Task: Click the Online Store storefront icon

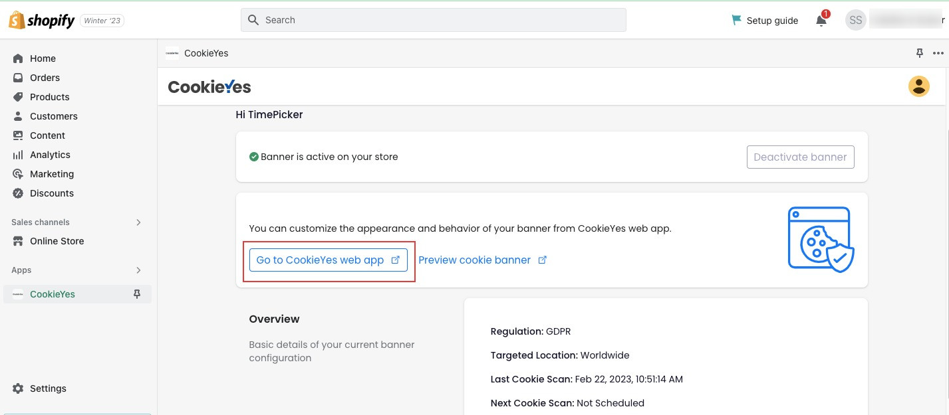Action: (18, 241)
